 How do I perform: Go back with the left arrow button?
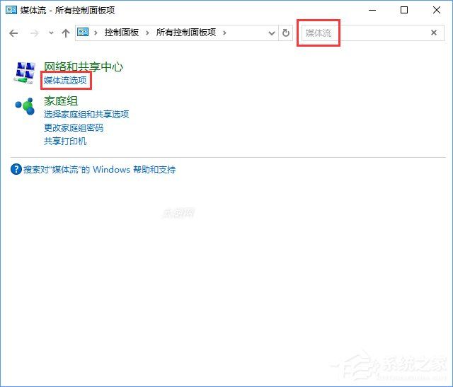tap(13, 33)
